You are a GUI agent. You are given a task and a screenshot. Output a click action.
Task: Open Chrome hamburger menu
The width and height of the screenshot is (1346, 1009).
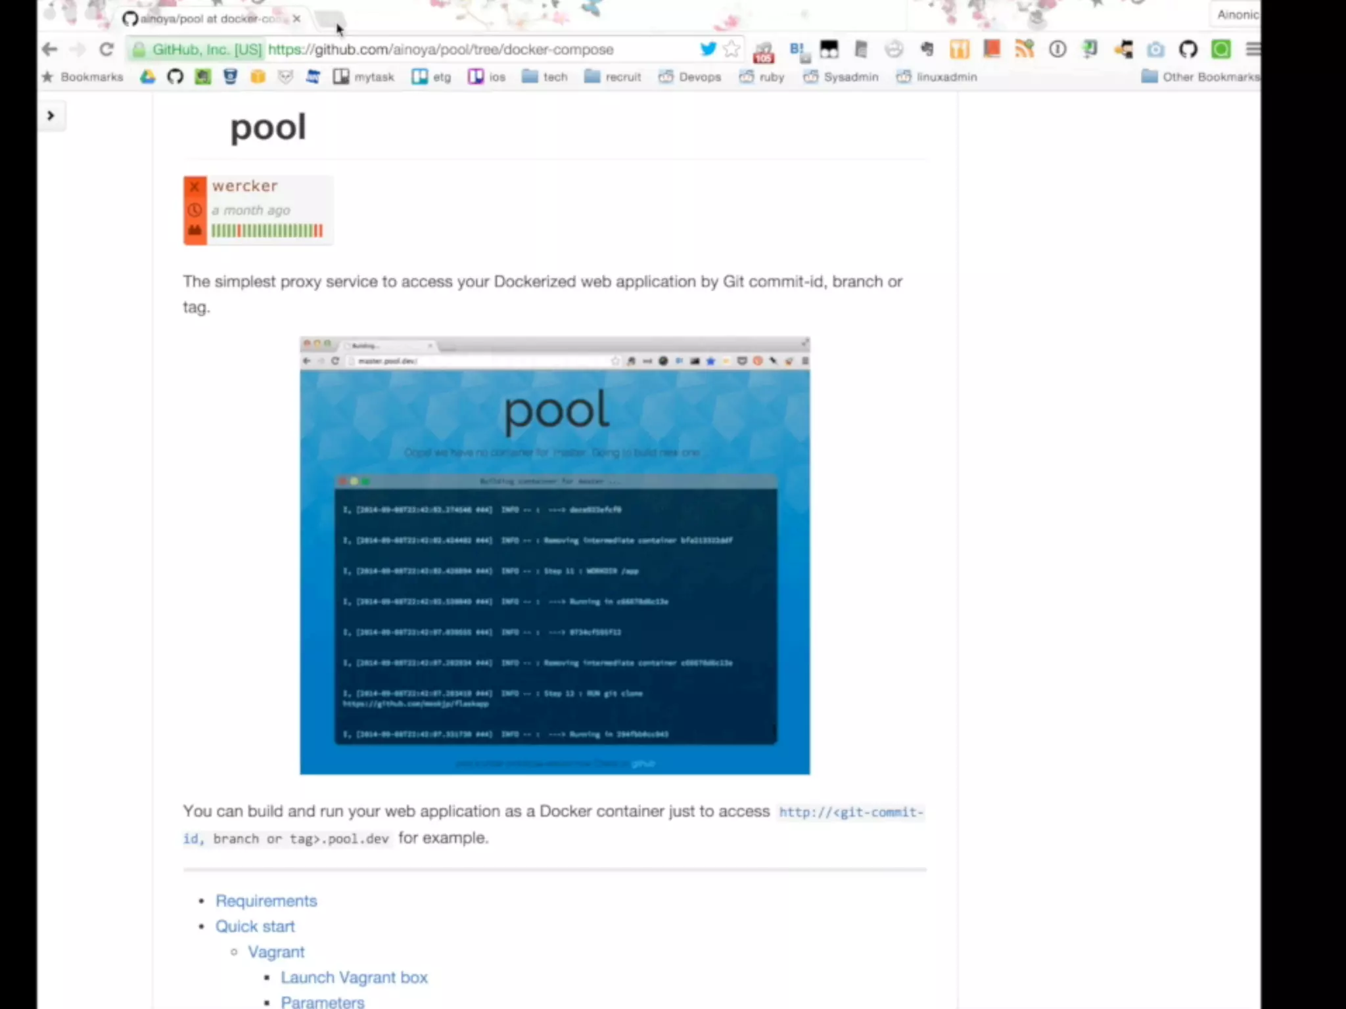(1253, 49)
